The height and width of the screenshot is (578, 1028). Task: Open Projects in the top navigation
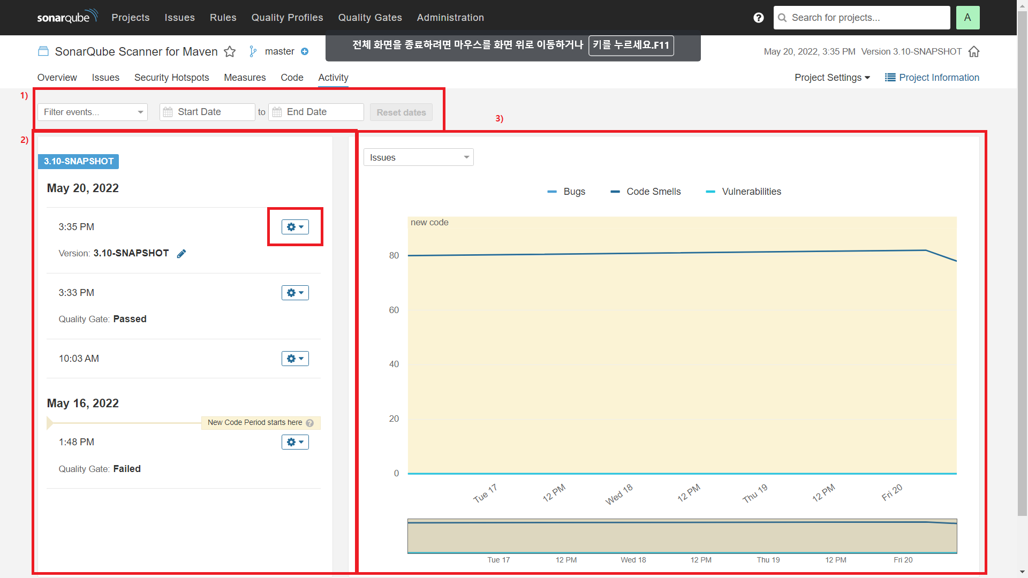coord(130,18)
